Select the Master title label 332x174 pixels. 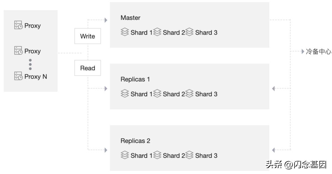pos(130,18)
